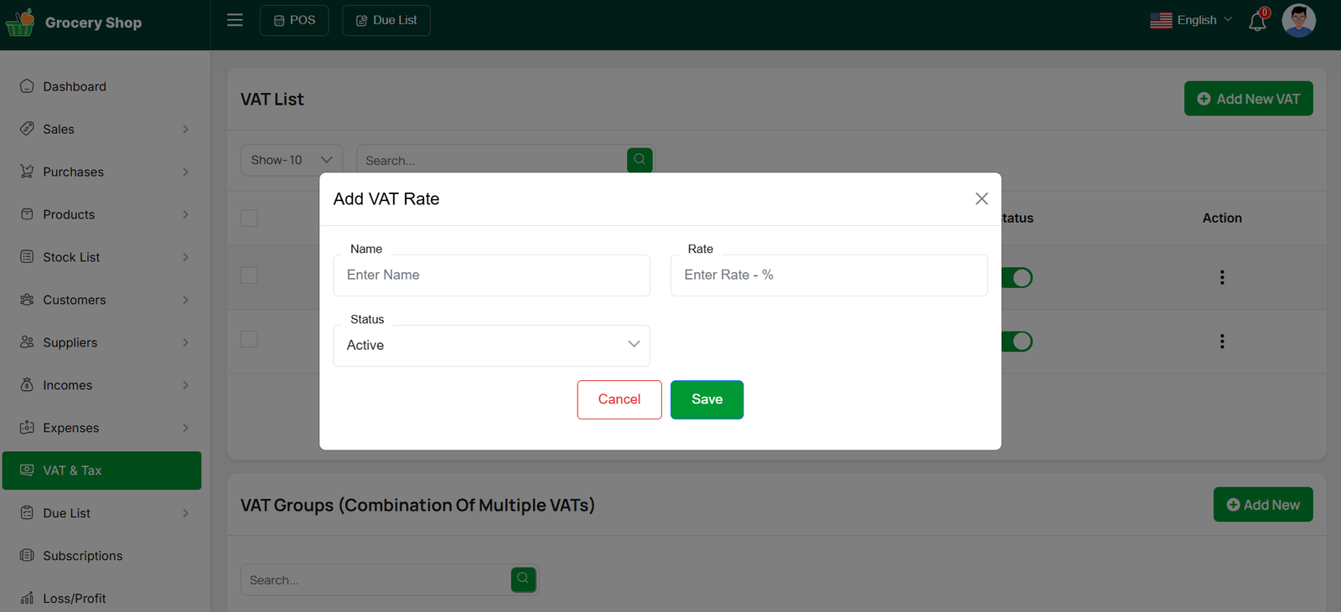The image size is (1341, 612).
Task: Click the VAT Groups search icon
Action: 523,579
